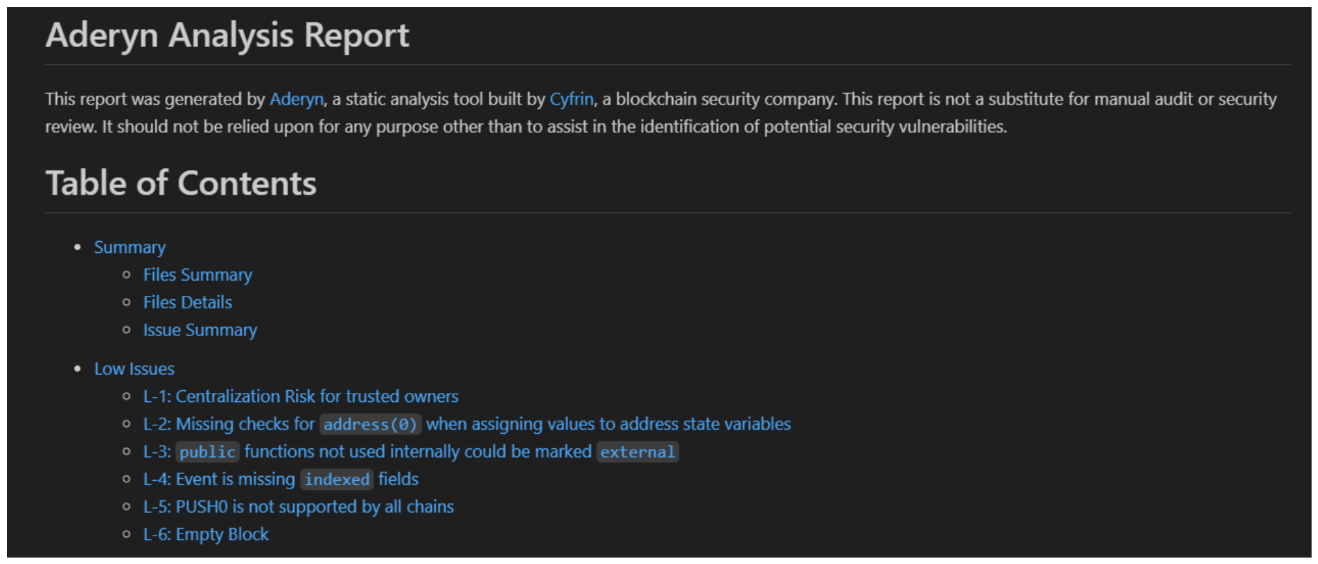The height and width of the screenshot is (564, 1318).
Task: Jump to L-6 Empty Block
Action: (x=206, y=535)
